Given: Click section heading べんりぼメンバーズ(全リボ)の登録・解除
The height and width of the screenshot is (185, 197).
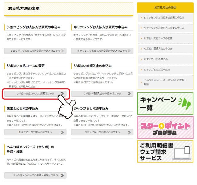Looking at the screenshot, I should click(30, 149).
